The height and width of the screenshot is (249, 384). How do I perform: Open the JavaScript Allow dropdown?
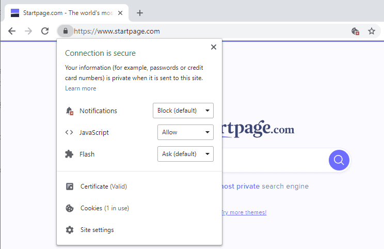click(185, 132)
